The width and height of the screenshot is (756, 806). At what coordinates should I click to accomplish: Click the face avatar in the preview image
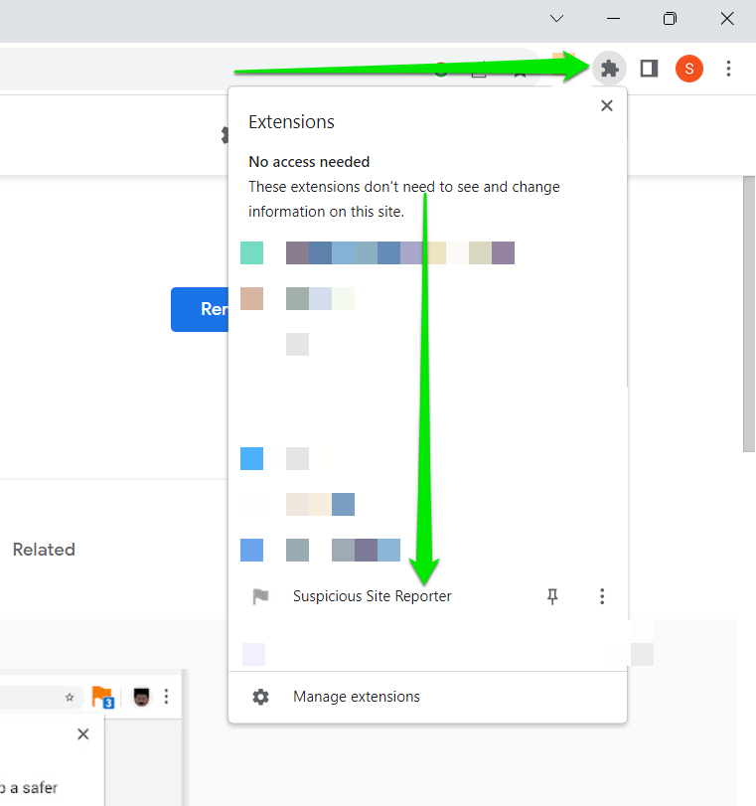point(140,697)
